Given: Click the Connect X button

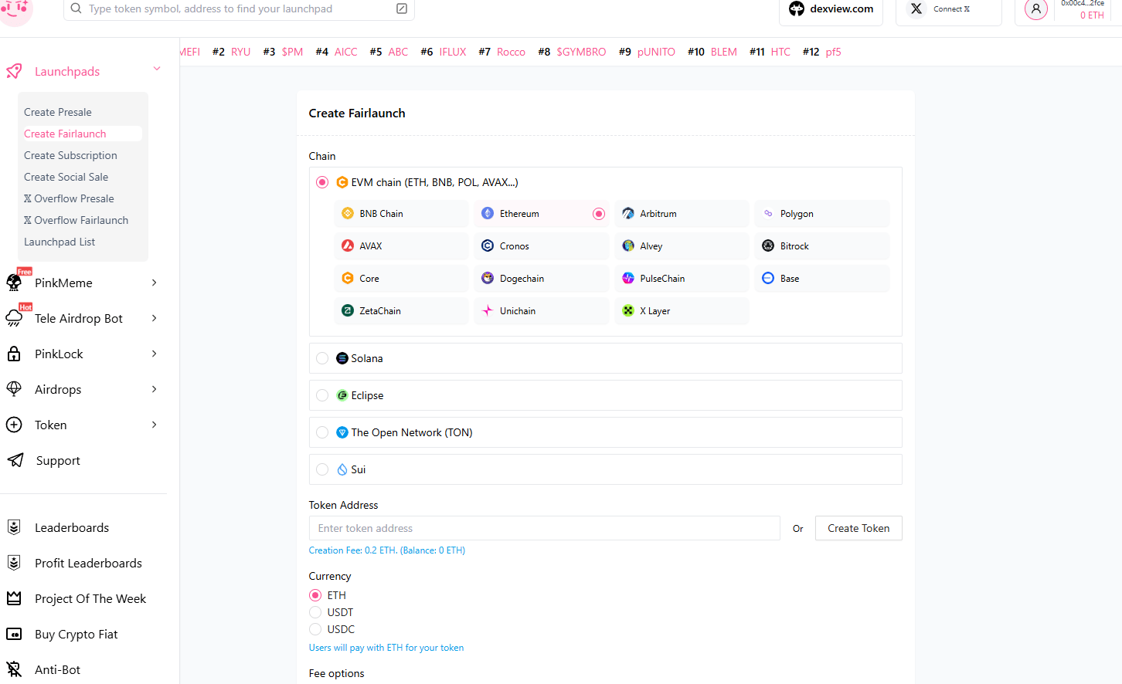Looking at the screenshot, I should pos(949,9).
